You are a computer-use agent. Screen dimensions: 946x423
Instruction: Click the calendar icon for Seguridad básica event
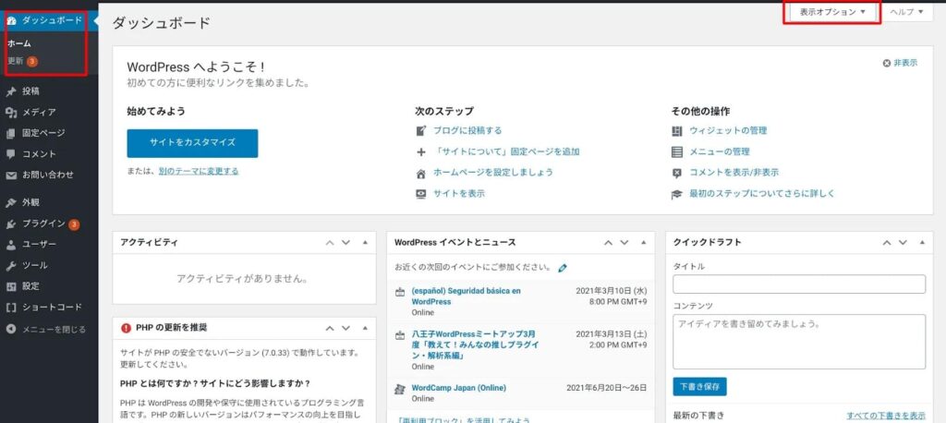coord(399,292)
